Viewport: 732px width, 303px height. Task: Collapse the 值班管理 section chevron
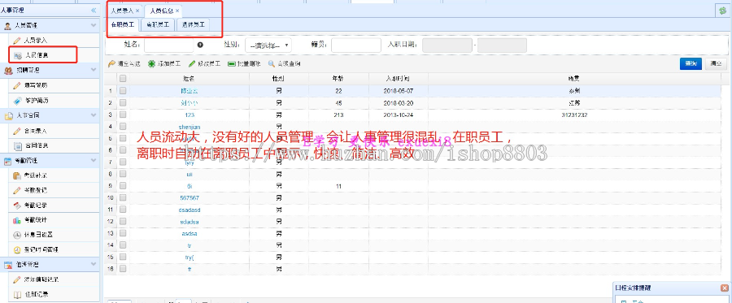[x=94, y=264]
